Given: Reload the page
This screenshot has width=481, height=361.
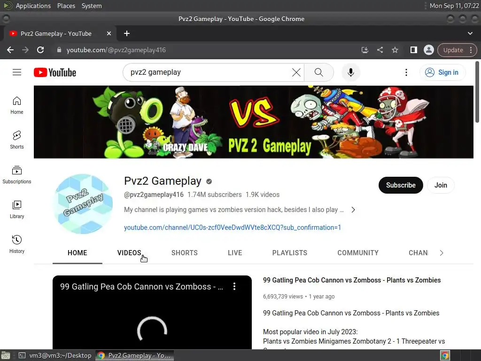Looking at the screenshot, I should 40,50.
